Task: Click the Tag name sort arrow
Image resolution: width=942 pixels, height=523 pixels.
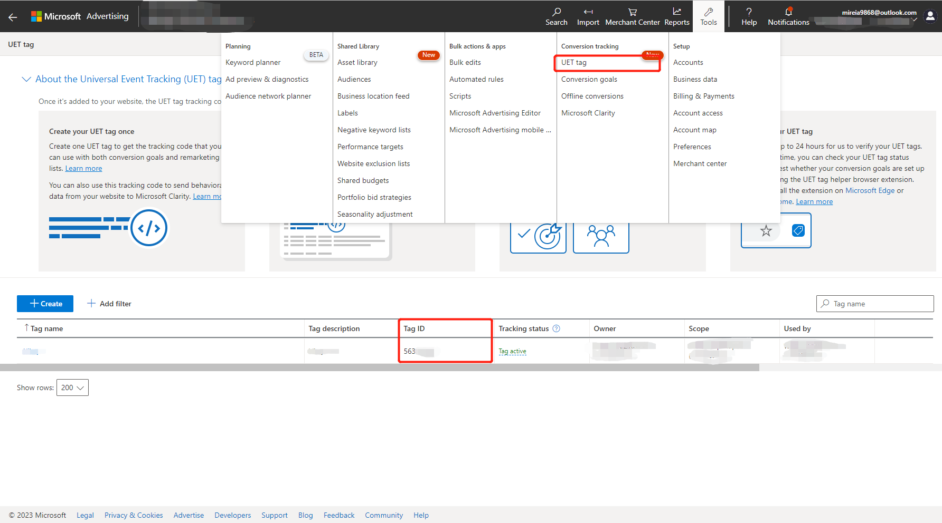Action: (x=26, y=328)
